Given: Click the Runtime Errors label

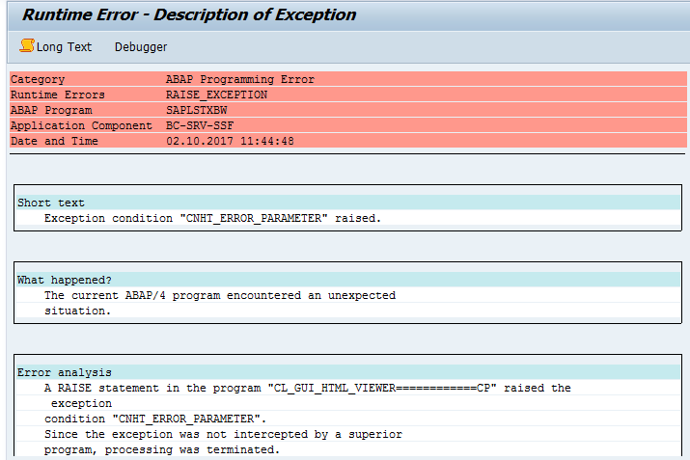Looking at the screenshot, I should [x=58, y=95].
